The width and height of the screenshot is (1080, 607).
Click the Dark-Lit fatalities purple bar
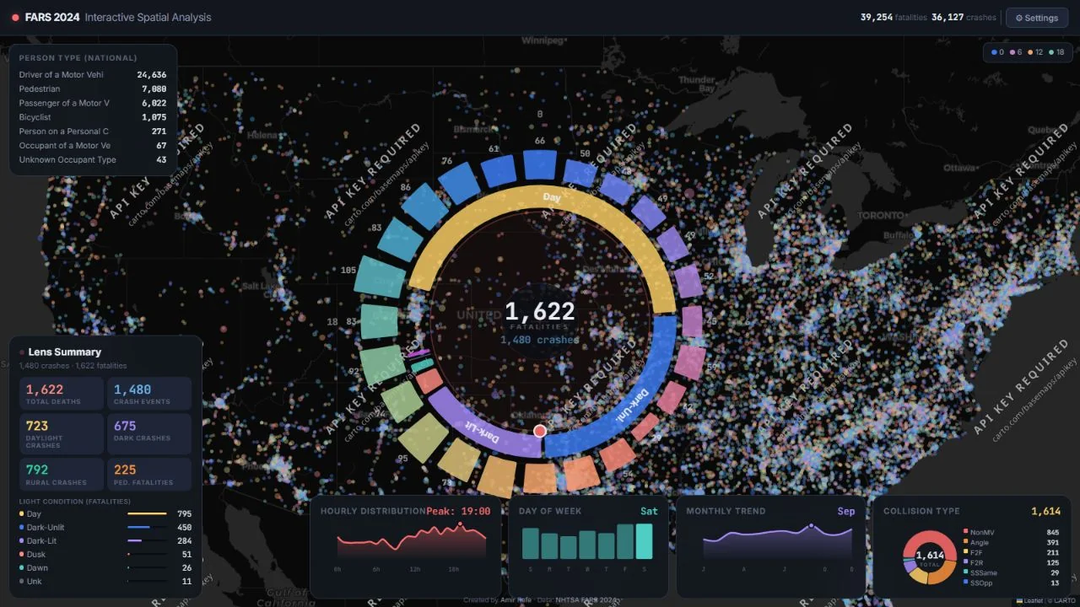pos(134,540)
